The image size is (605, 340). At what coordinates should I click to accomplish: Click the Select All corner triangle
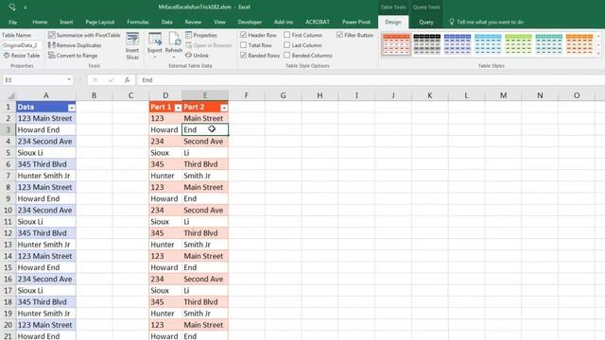tap(10, 95)
